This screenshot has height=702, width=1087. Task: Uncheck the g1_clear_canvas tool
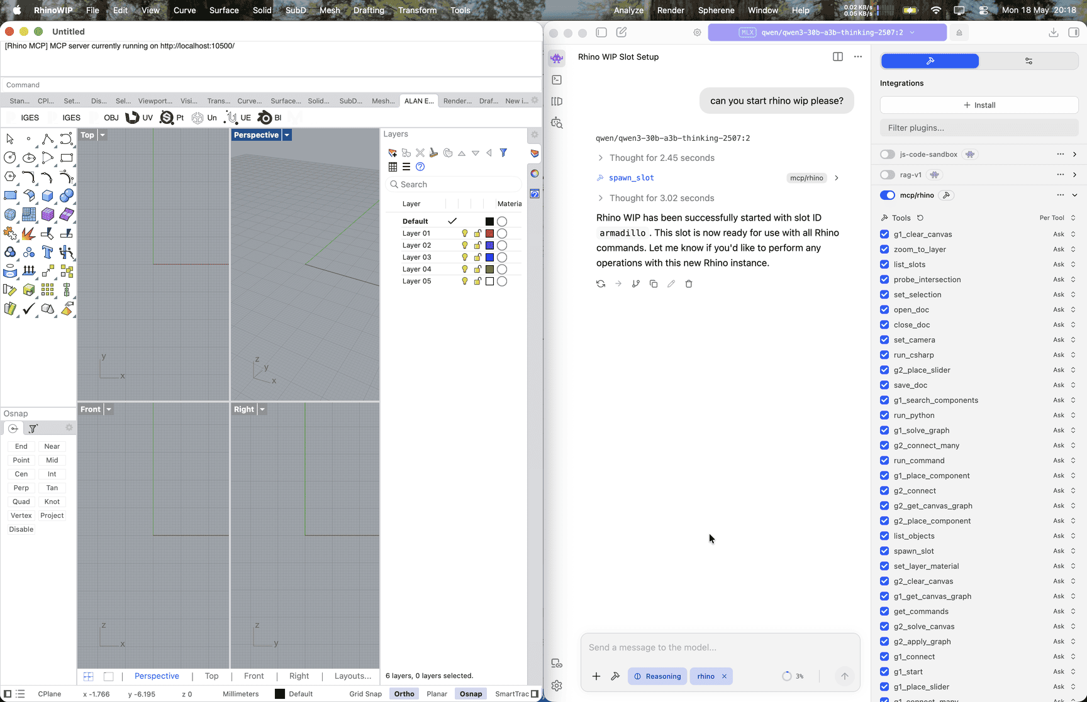(x=884, y=234)
